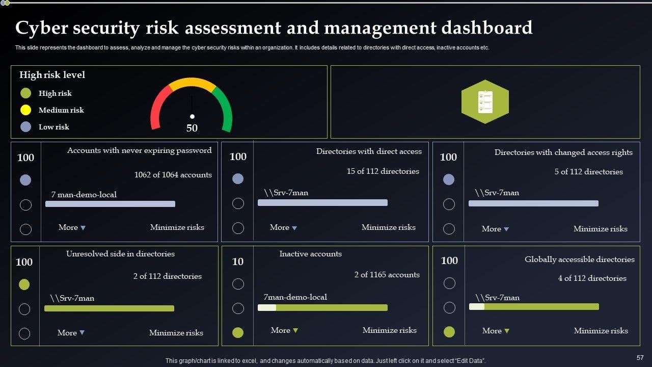This screenshot has height=367, width=652.
Task: Expand More under Directories with direct access
Action: pos(283,227)
